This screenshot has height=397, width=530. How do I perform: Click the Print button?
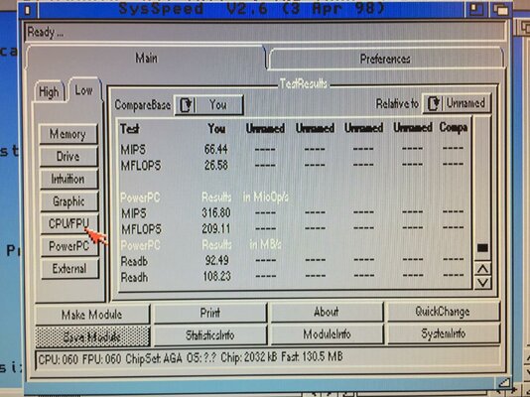click(210, 313)
